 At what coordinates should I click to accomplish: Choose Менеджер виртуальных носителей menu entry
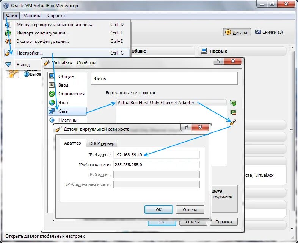click(67, 25)
